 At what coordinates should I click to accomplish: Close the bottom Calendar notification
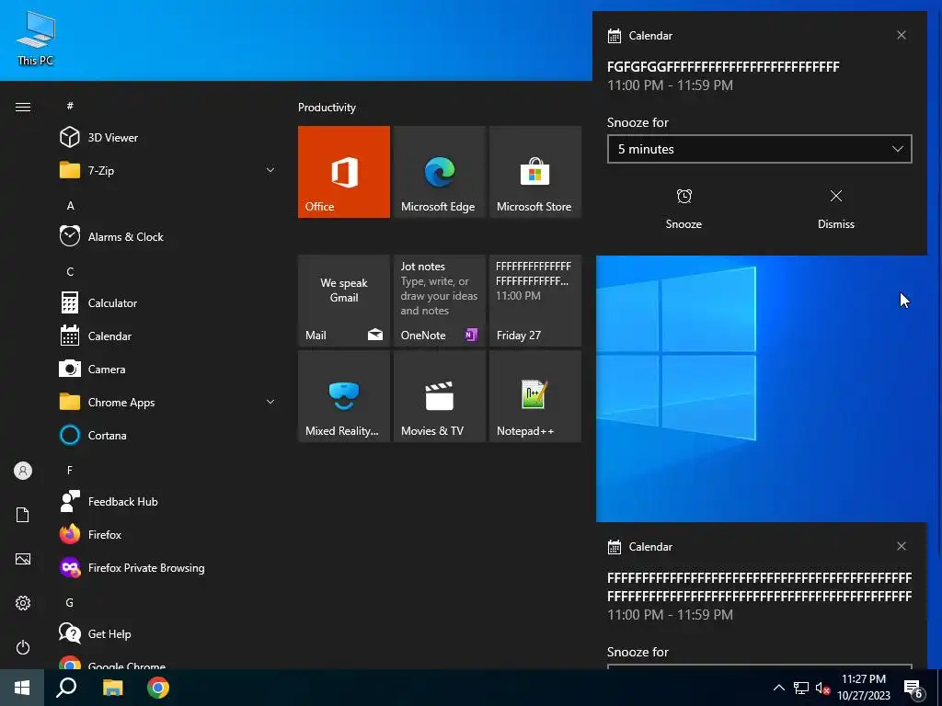point(902,546)
